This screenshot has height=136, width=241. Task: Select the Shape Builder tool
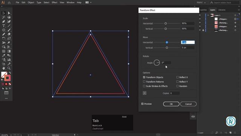coord(4,47)
